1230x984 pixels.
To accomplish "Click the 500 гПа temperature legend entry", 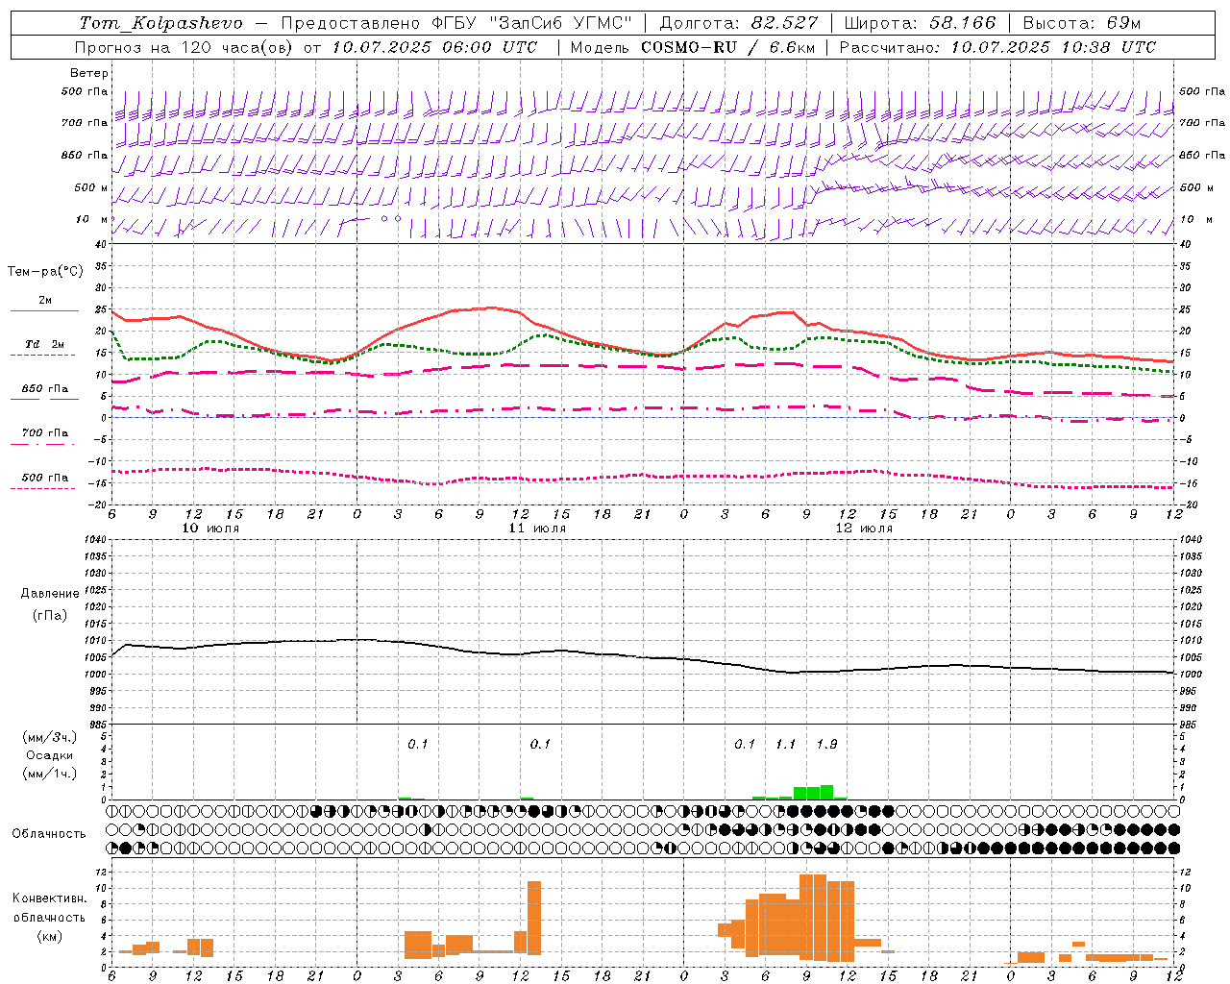I will [x=45, y=478].
